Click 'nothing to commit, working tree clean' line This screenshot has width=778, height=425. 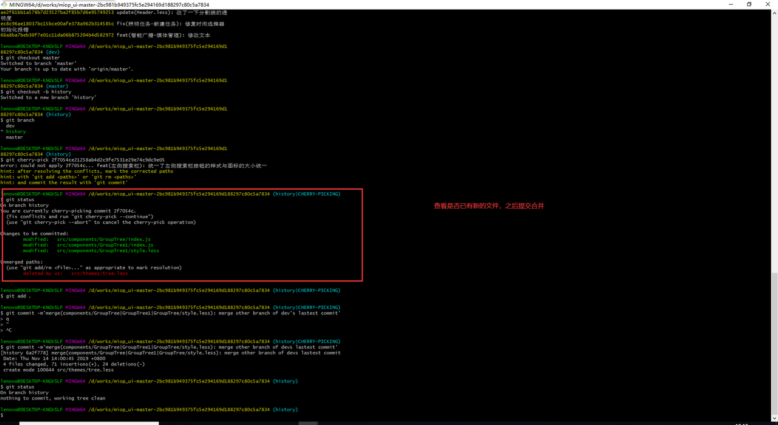tap(53, 398)
